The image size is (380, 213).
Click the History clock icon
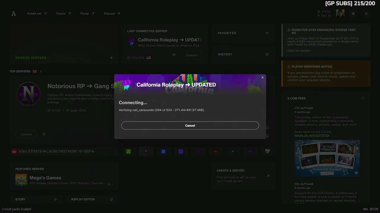click(267, 54)
